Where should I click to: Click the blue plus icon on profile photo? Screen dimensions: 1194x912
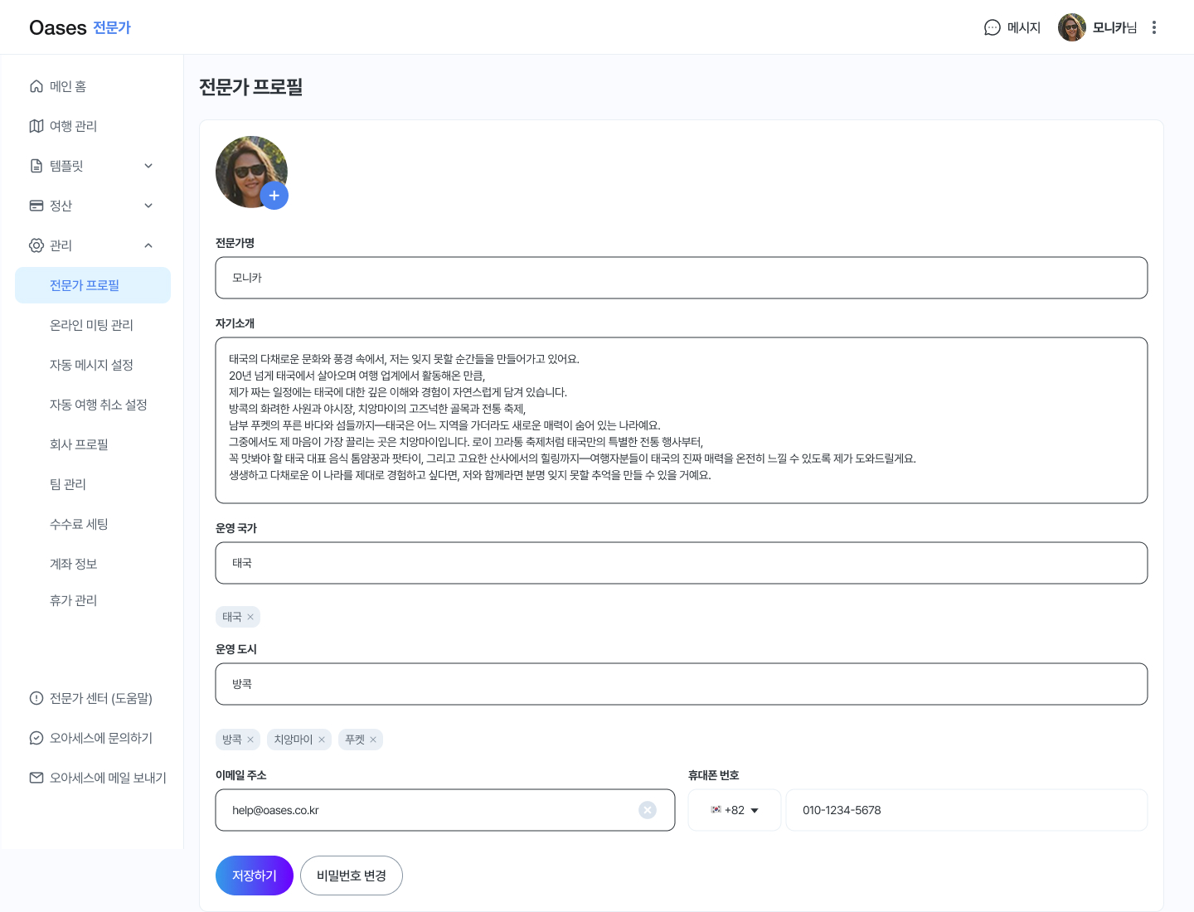[x=274, y=196]
